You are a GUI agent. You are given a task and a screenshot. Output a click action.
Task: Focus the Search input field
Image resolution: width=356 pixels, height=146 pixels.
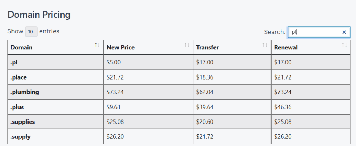(x=319, y=32)
